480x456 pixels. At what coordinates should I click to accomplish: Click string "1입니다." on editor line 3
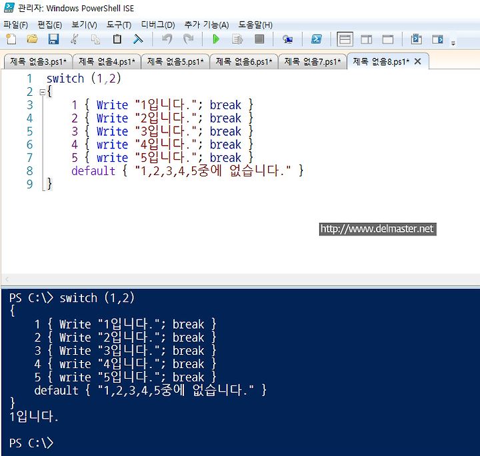(165, 105)
